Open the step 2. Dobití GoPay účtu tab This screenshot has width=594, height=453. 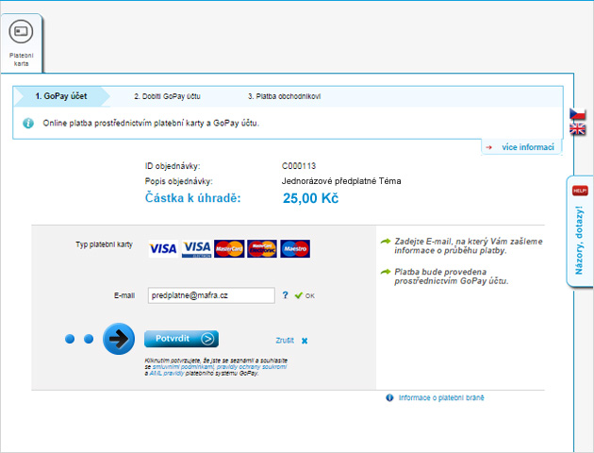[167, 96]
